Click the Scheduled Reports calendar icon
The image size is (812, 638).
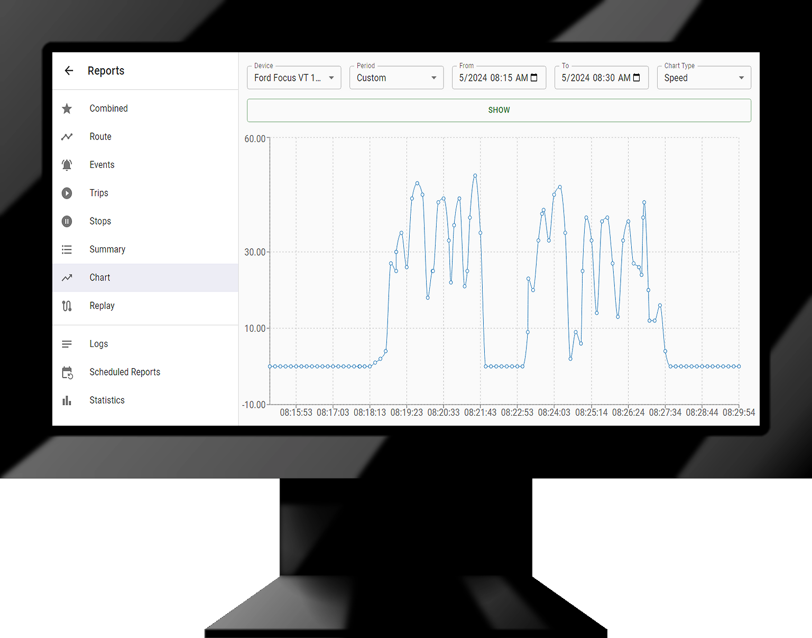pos(67,372)
